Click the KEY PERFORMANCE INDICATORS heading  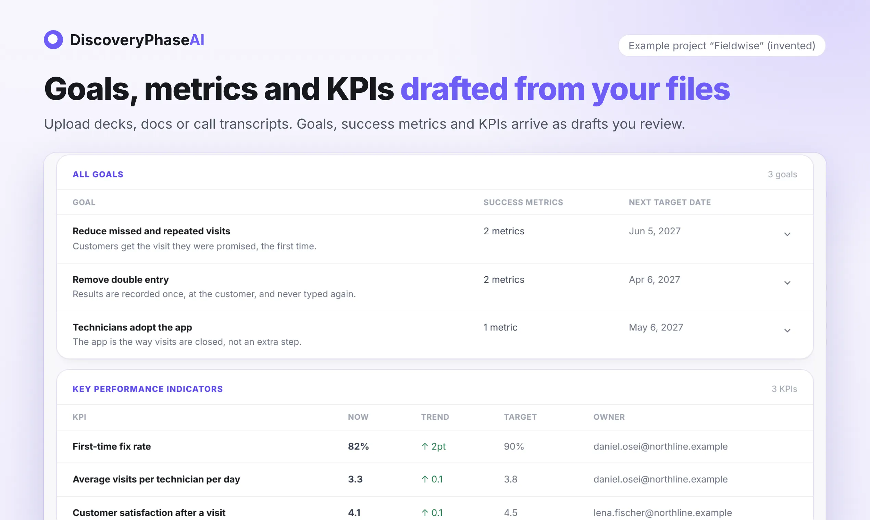tap(148, 389)
